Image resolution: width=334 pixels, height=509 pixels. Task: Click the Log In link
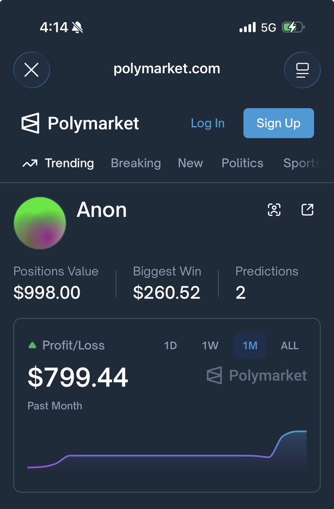(x=207, y=123)
